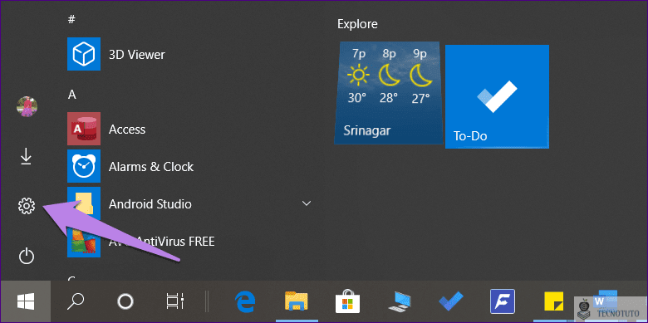Click the '#' letter group header
Viewport: 648px width, 323px height.
(x=71, y=19)
